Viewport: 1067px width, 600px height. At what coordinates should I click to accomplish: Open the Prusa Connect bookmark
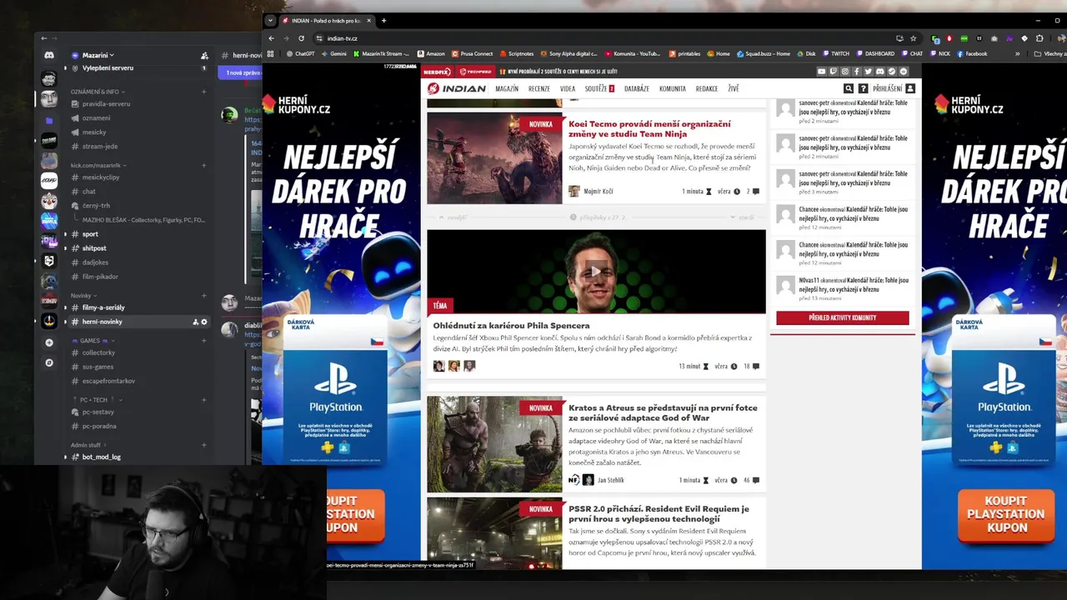pyautogui.click(x=472, y=53)
